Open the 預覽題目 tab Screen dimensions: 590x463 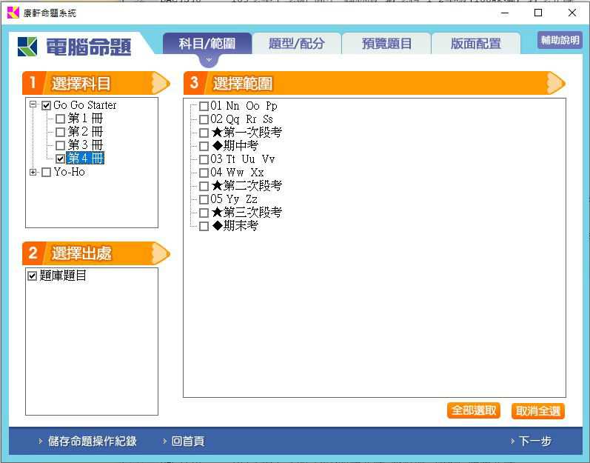(x=386, y=43)
